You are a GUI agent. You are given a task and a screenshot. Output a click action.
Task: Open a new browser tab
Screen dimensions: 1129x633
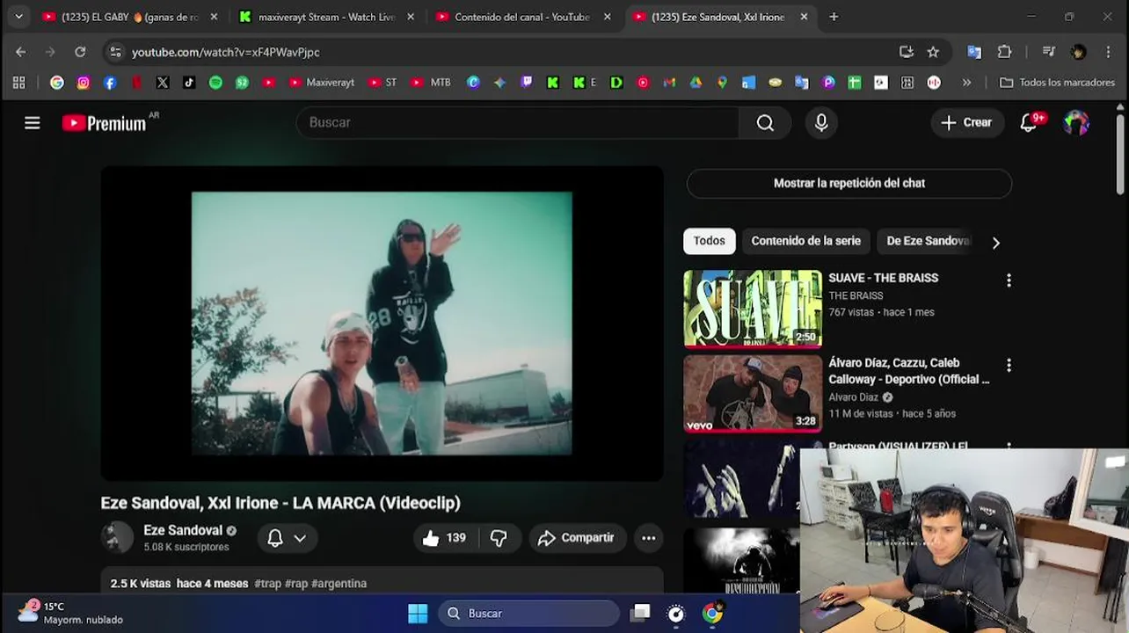[834, 17]
